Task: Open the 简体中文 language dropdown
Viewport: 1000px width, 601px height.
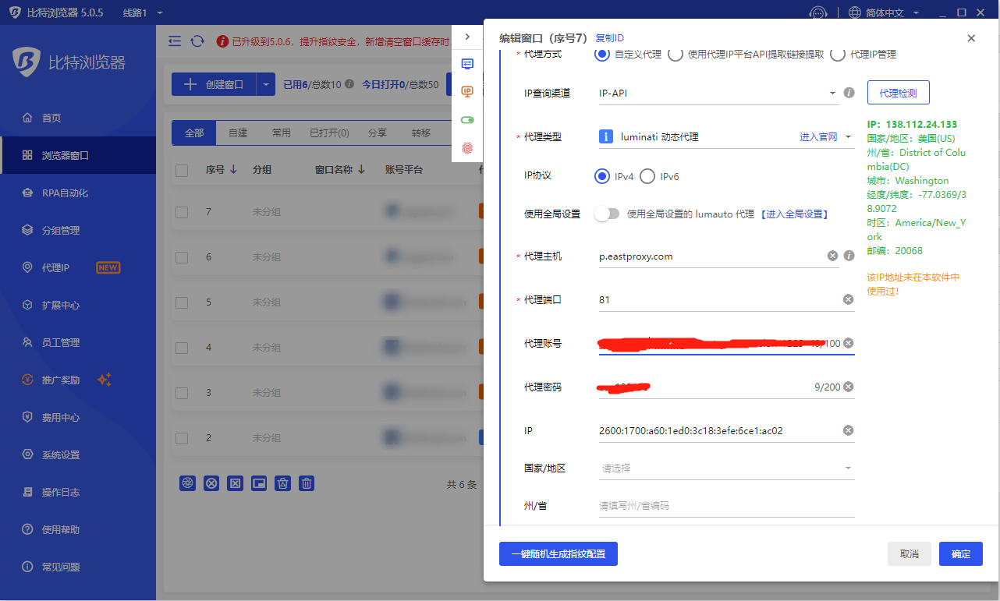Action: pos(885,12)
